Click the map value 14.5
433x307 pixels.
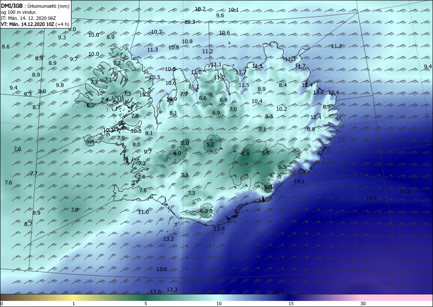pyautogui.click(x=371, y=198)
